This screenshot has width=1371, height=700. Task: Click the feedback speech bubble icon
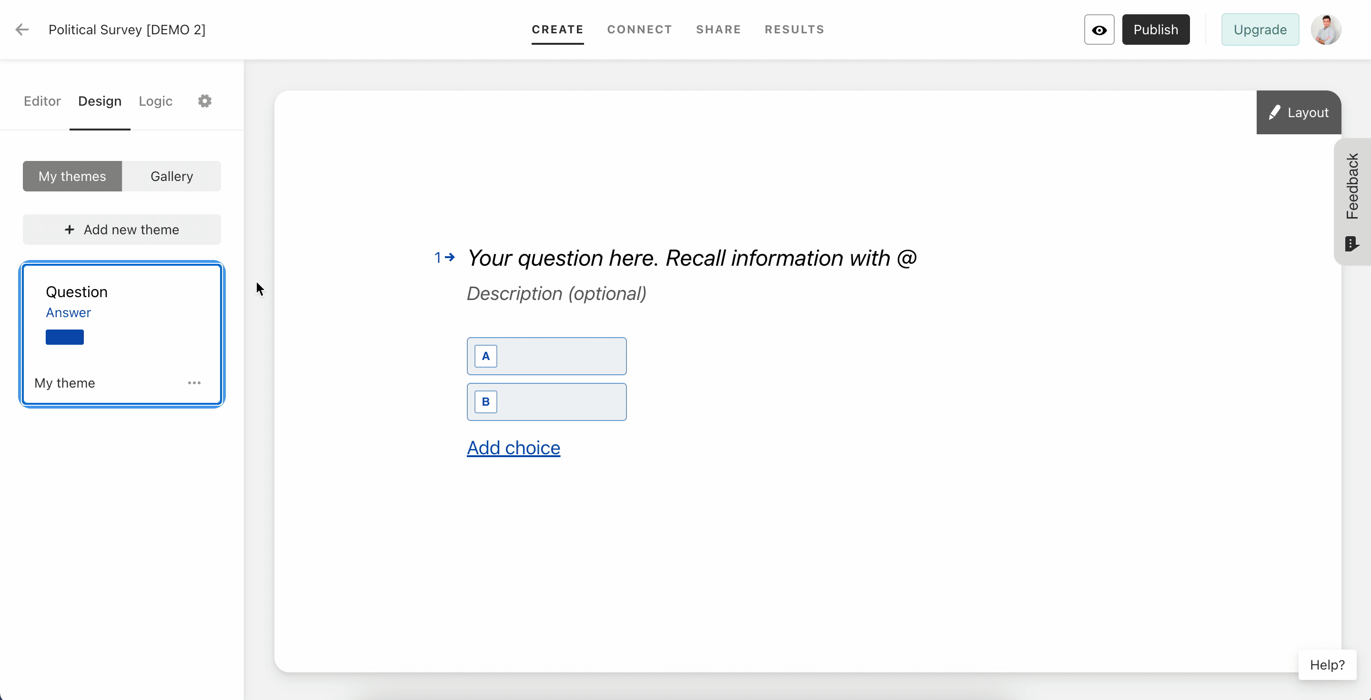[1351, 244]
